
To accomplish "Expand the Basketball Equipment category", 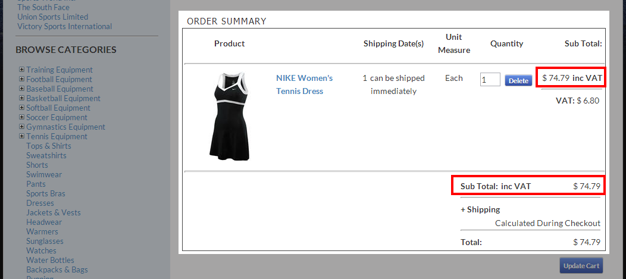I will point(21,98).
